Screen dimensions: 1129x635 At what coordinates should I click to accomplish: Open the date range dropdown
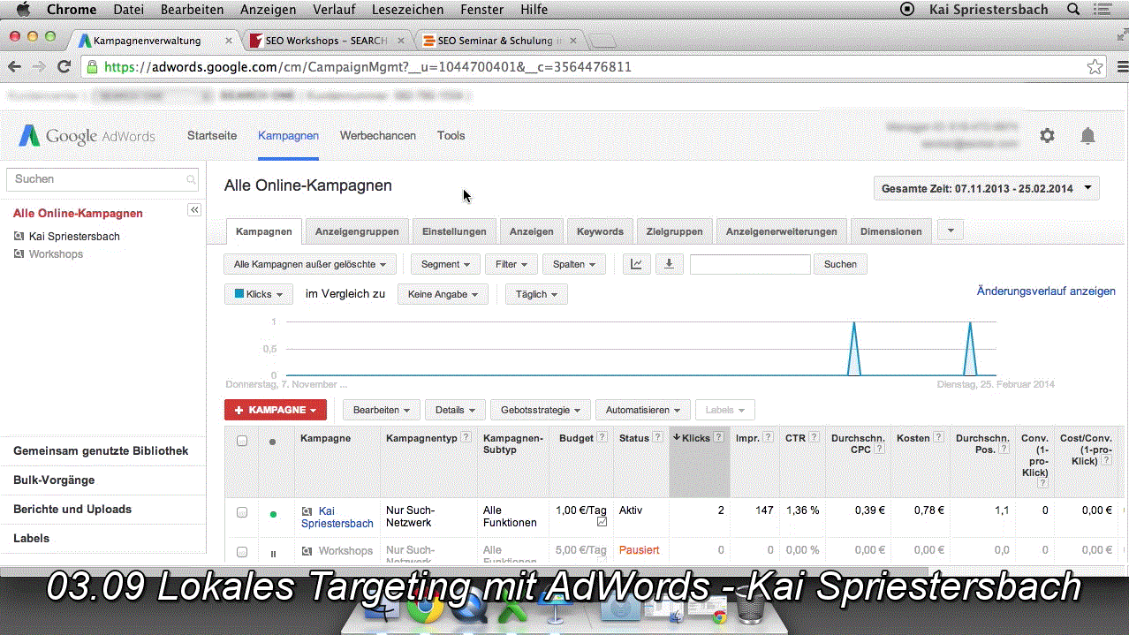pos(986,188)
